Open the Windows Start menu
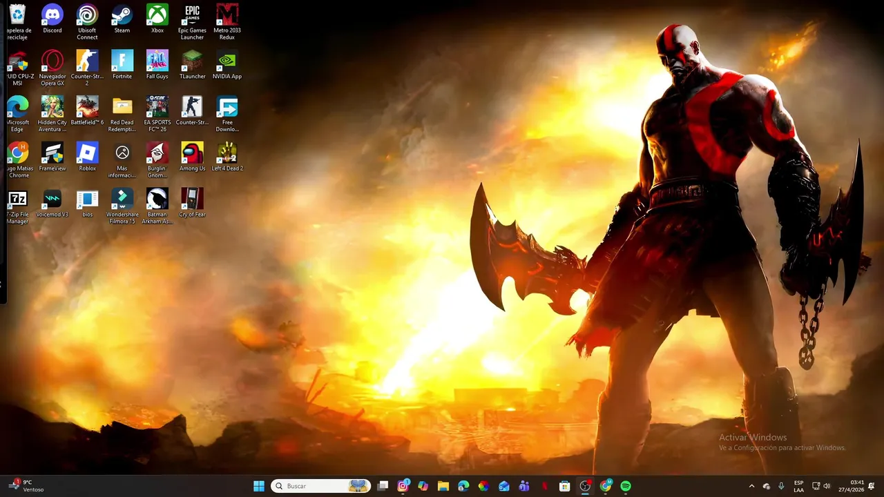This screenshot has height=497, width=884. pos(259,486)
